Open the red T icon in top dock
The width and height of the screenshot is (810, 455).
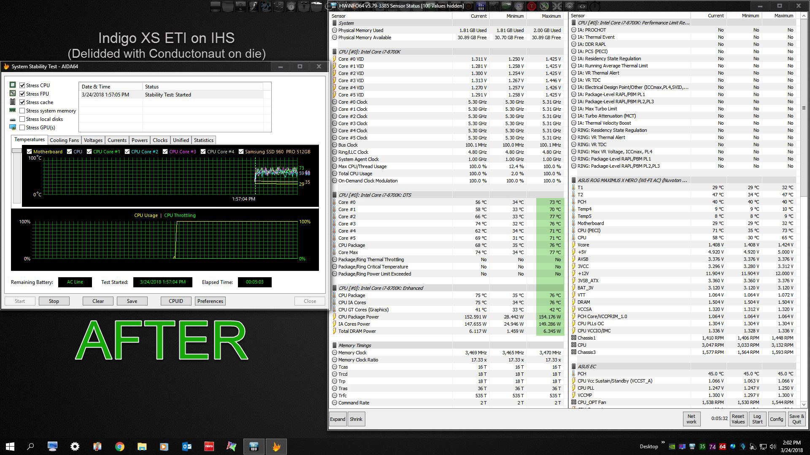pos(532,6)
